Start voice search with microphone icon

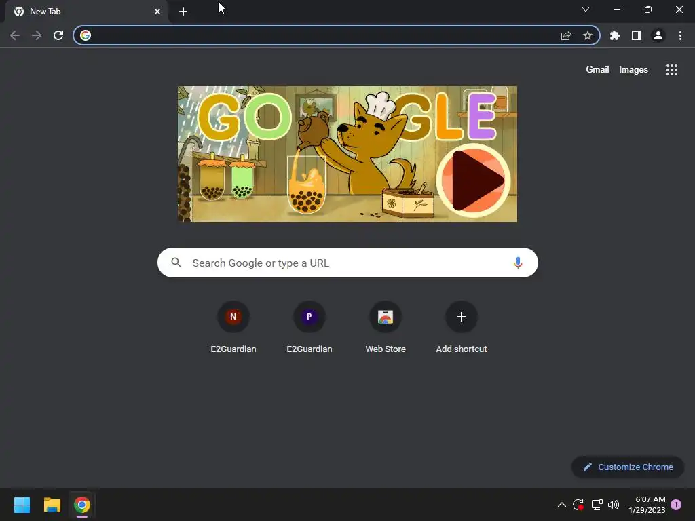click(x=518, y=263)
